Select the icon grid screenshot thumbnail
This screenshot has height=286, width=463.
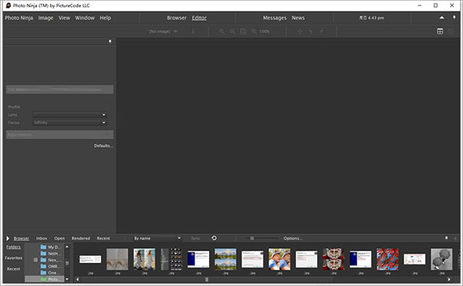coord(171,259)
